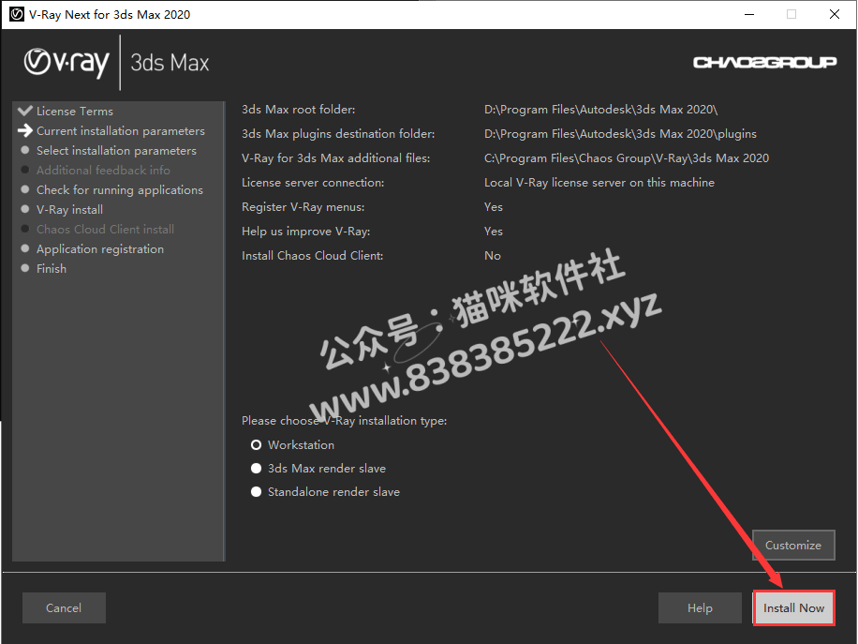Click the plugins destination folder path

620,134
